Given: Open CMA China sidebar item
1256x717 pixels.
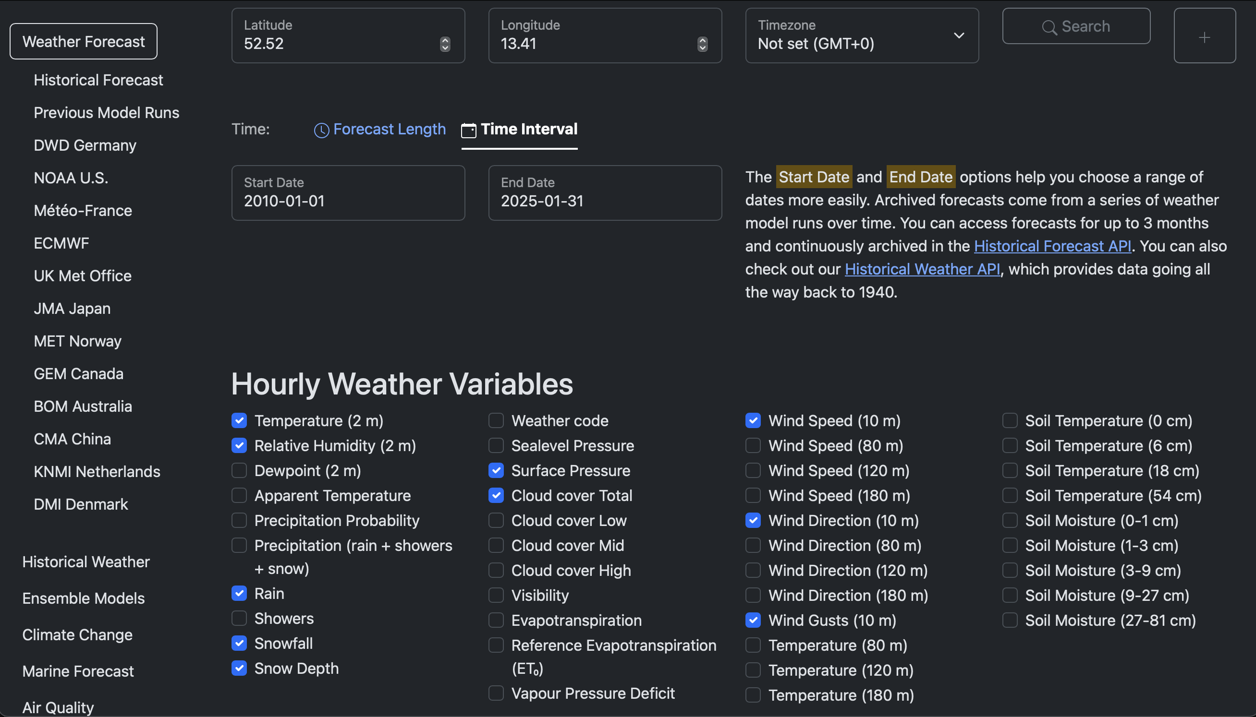Looking at the screenshot, I should [x=73, y=439].
